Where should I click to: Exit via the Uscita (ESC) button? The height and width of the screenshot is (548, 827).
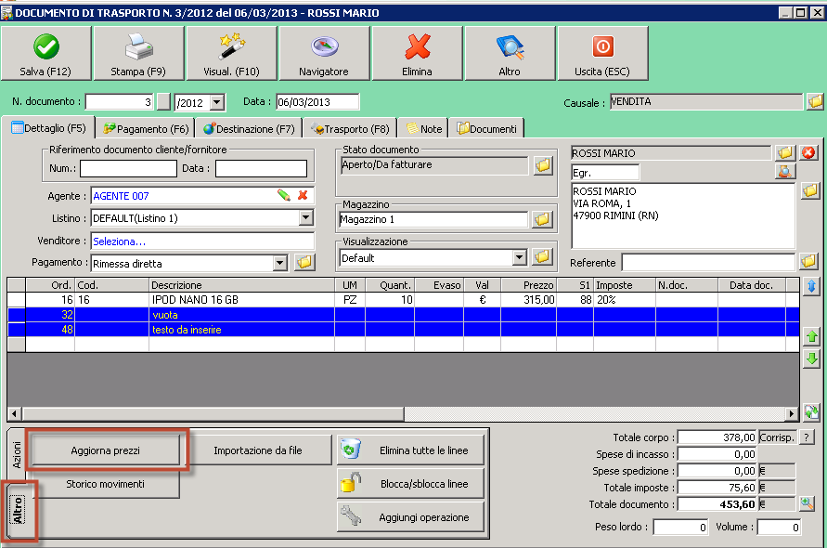coord(602,54)
